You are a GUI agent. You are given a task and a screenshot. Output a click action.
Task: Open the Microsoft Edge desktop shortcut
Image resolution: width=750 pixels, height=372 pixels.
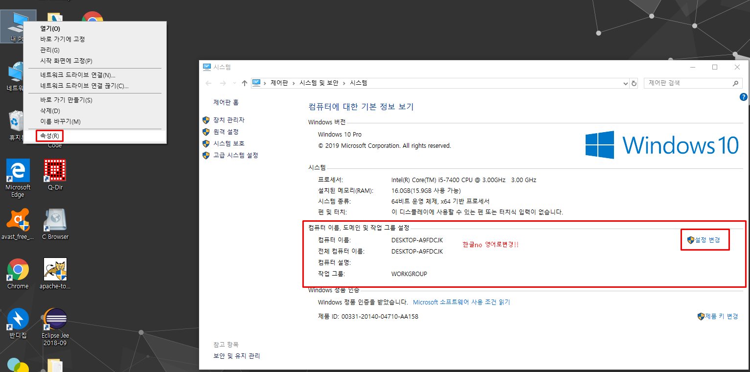[x=18, y=178]
